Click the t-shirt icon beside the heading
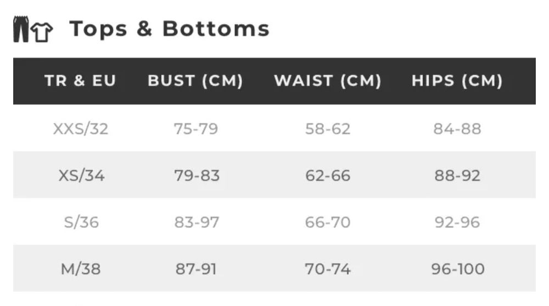The image size is (549, 306). coord(42,32)
